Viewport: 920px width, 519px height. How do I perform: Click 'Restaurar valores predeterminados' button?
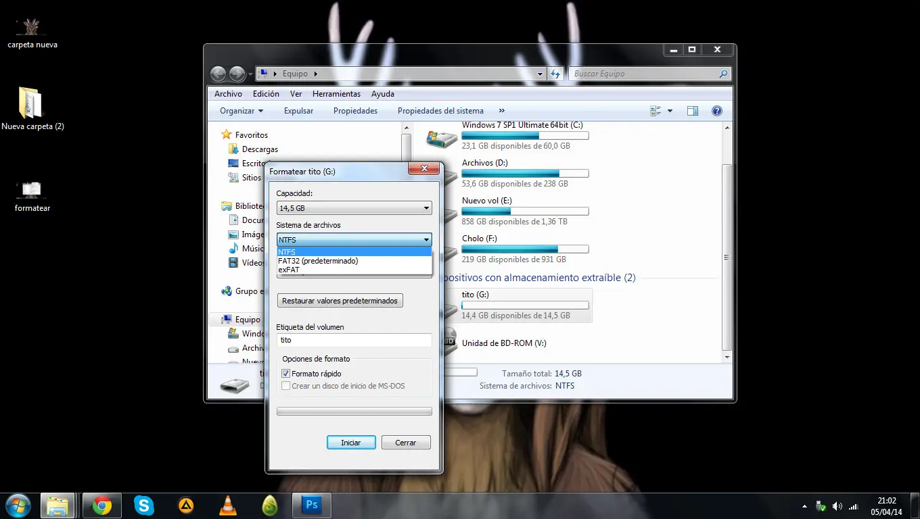[340, 301]
